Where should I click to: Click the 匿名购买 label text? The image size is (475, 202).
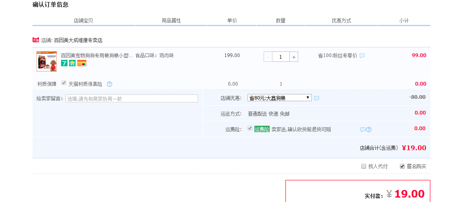click(x=417, y=166)
